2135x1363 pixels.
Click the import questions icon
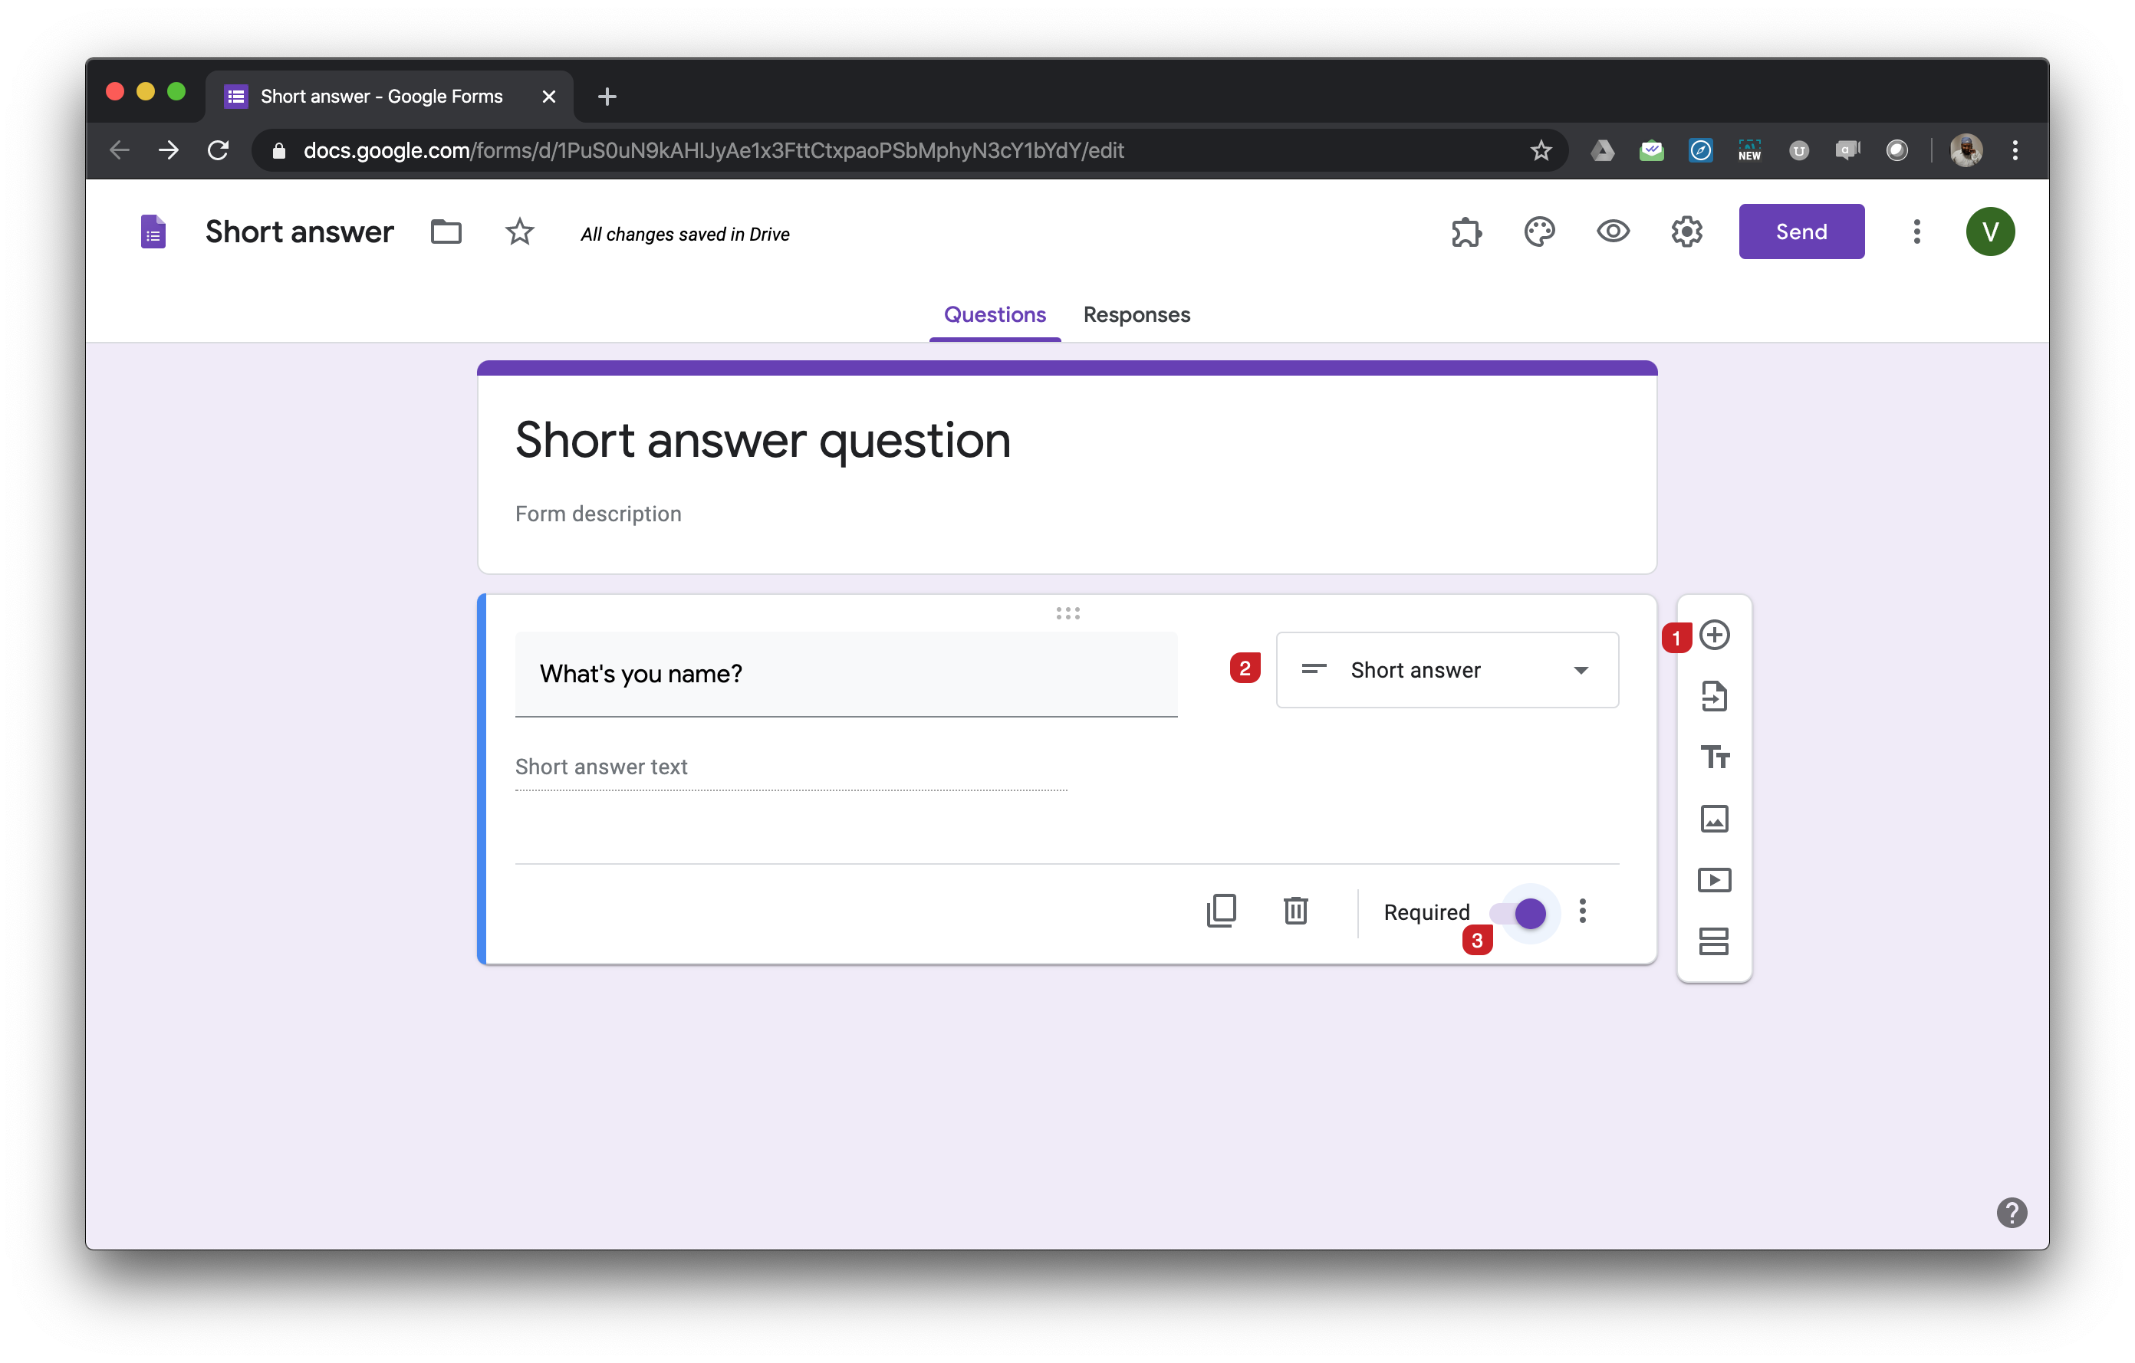click(x=1713, y=695)
